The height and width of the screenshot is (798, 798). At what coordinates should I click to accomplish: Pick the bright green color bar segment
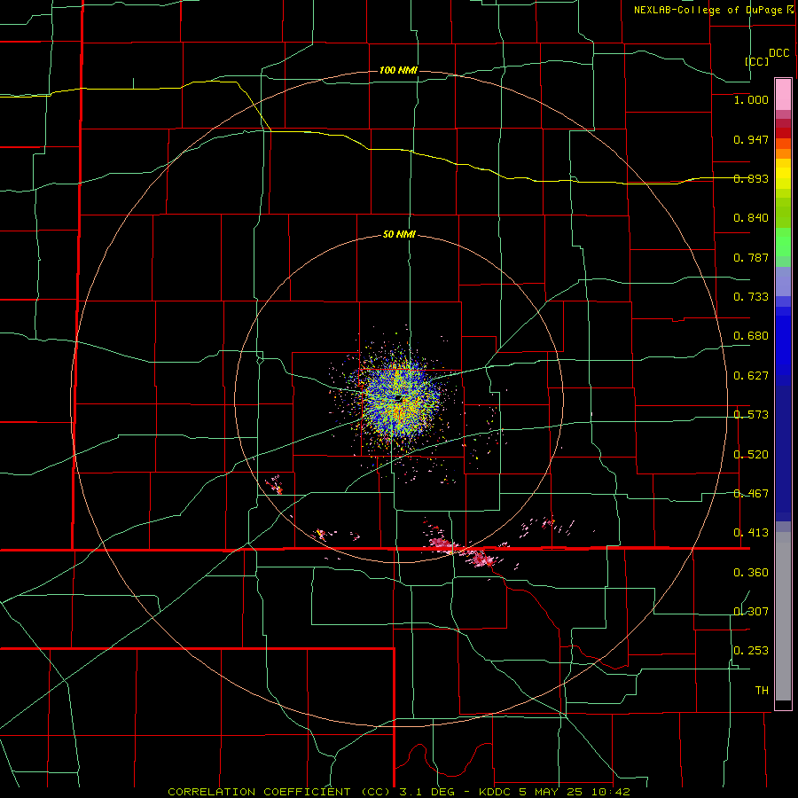tap(783, 242)
